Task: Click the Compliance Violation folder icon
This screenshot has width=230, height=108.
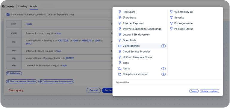Action: coord(120,74)
